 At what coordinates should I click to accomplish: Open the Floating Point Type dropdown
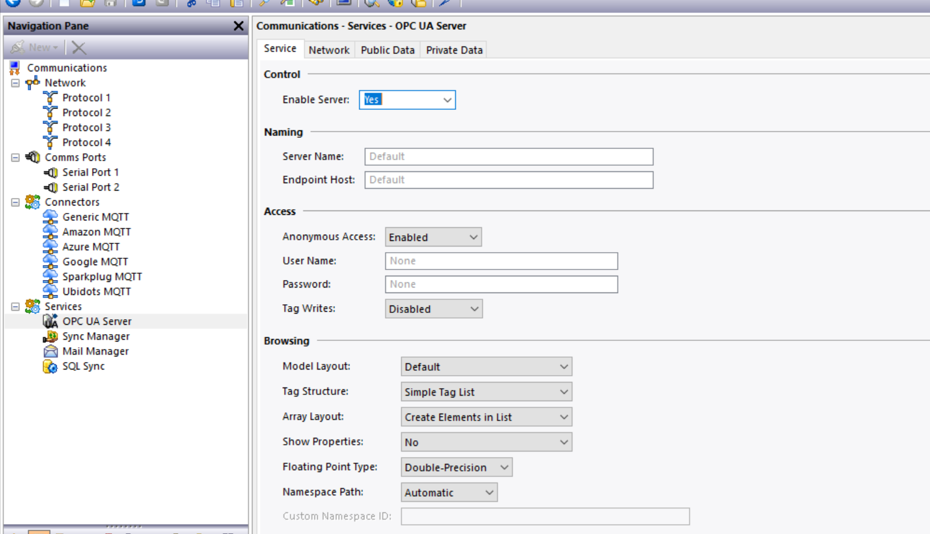point(456,468)
